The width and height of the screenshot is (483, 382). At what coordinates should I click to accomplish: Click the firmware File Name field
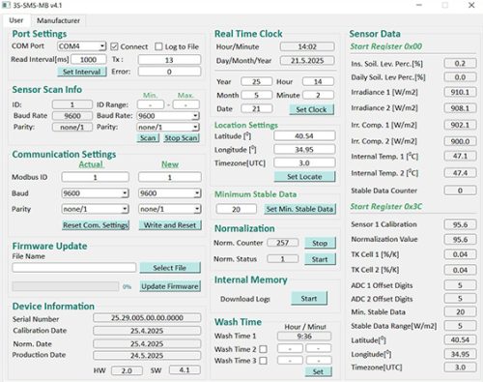click(x=74, y=267)
